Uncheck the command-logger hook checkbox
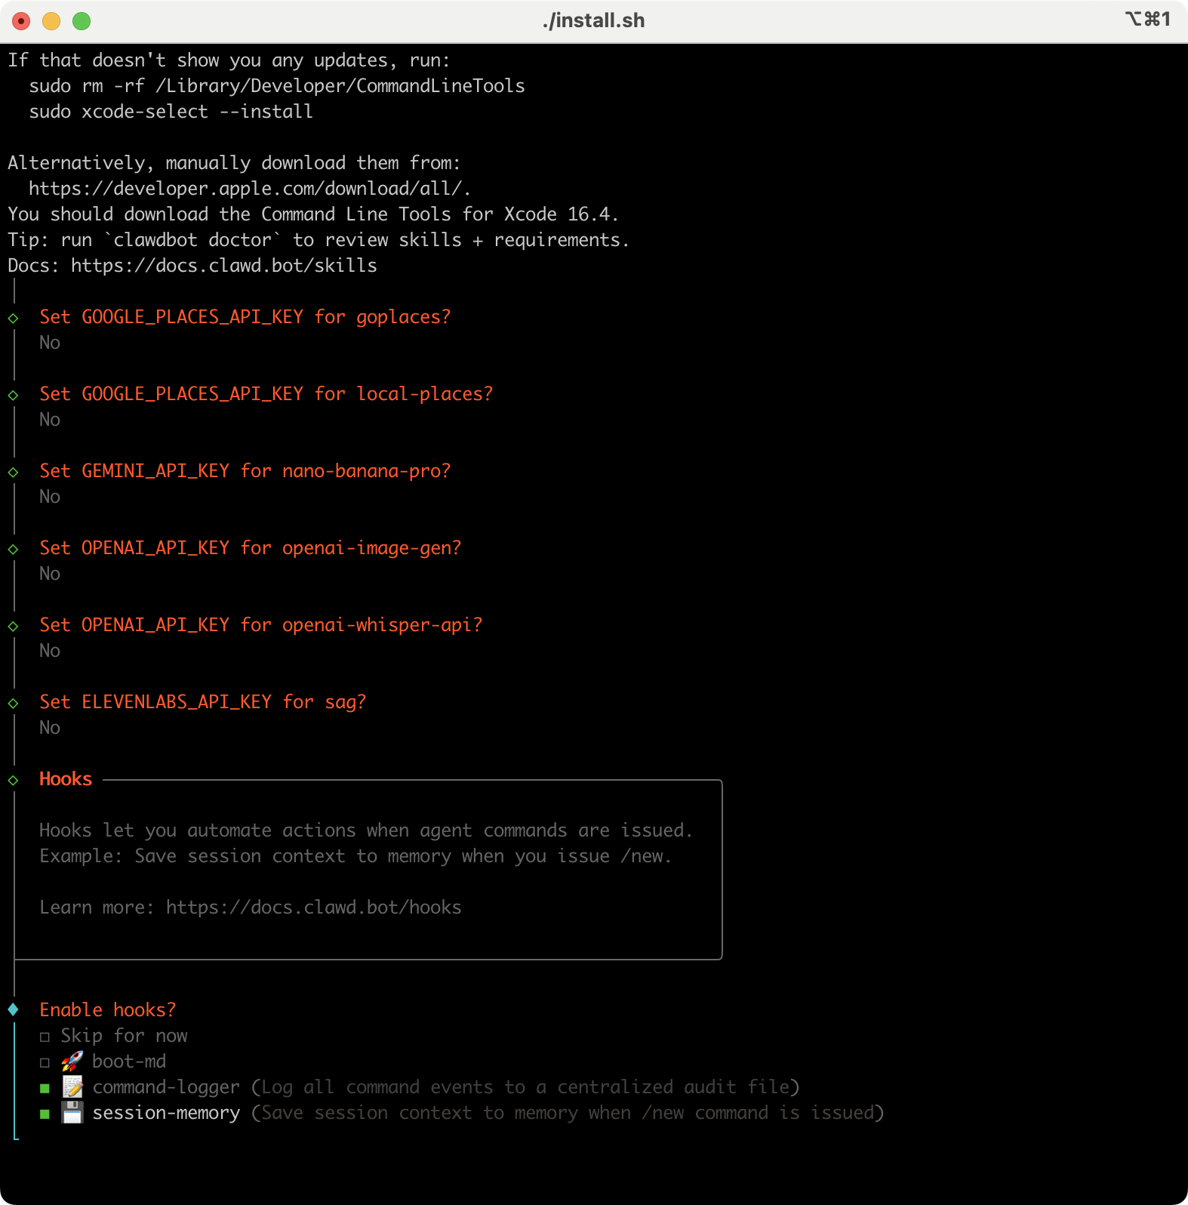 tap(45, 1088)
